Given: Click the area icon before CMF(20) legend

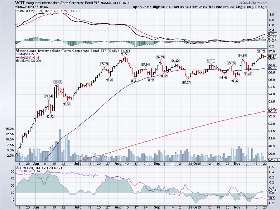Looking at the screenshot, I should 18,168.
